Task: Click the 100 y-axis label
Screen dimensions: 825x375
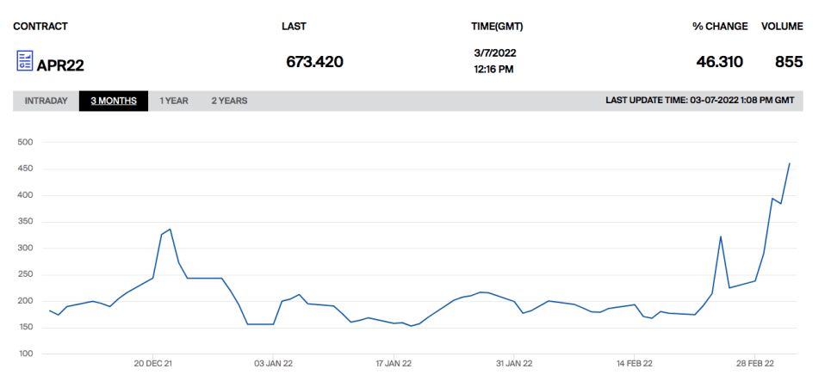Action: pos(25,354)
